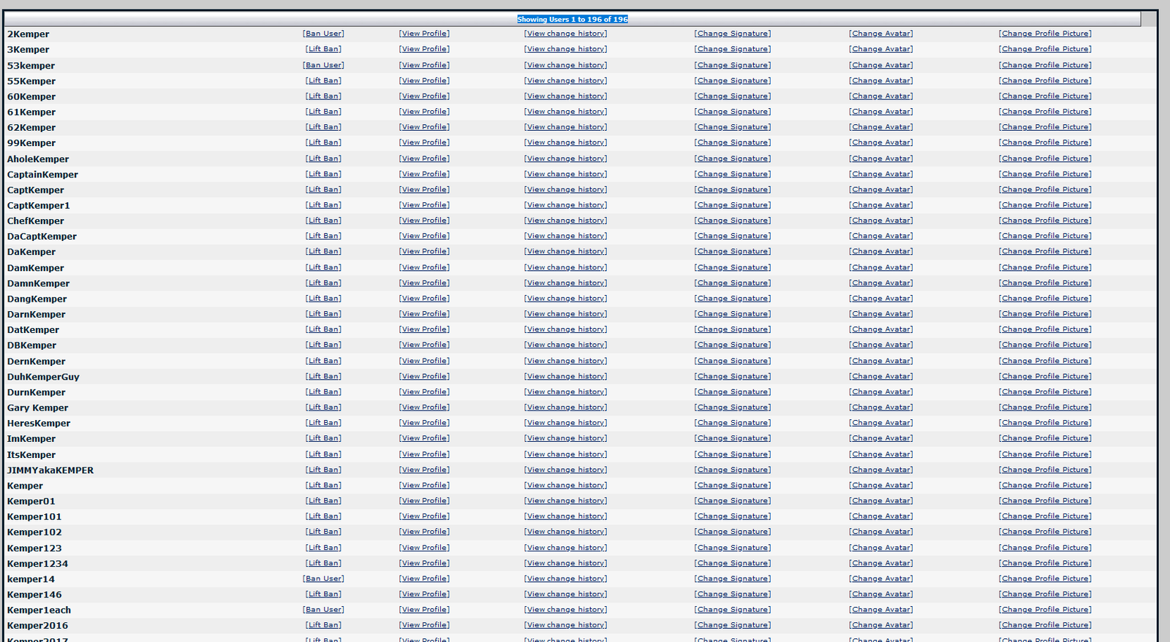
Task: View profile of CaptainKemper
Action: tap(424, 174)
